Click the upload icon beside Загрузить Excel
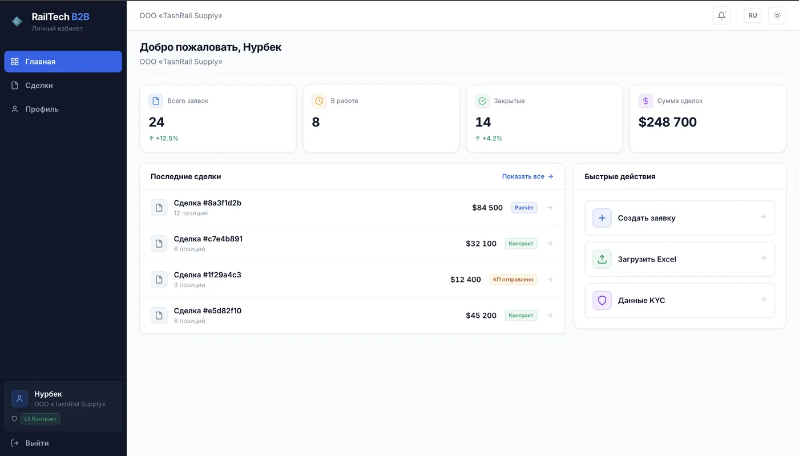The image size is (799, 456). coord(602,259)
